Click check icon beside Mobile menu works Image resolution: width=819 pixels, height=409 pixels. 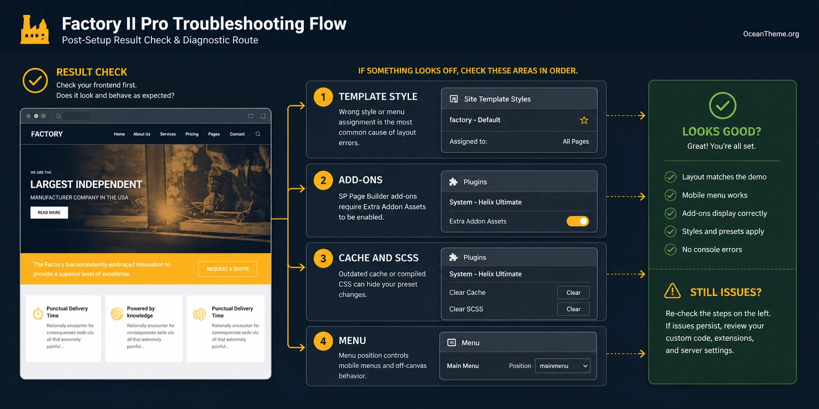(x=670, y=195)
